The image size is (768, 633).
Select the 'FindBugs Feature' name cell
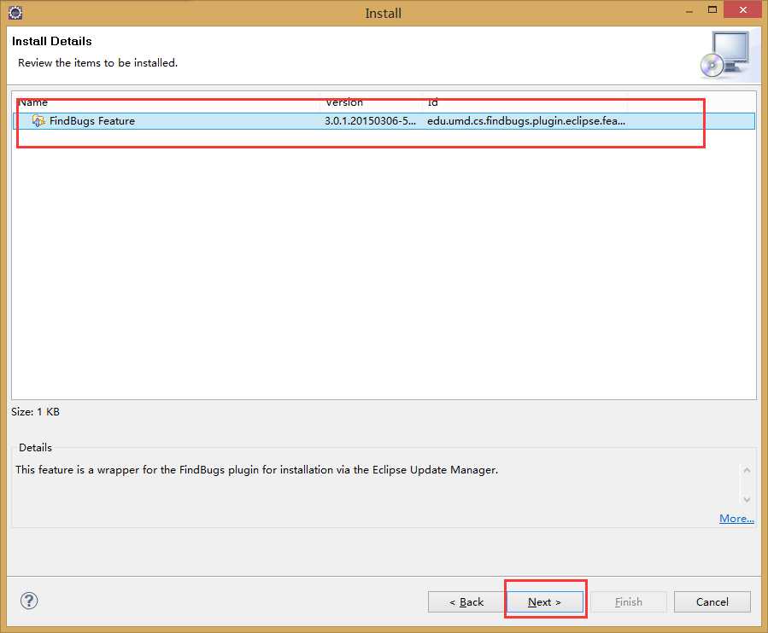[92, 121]
